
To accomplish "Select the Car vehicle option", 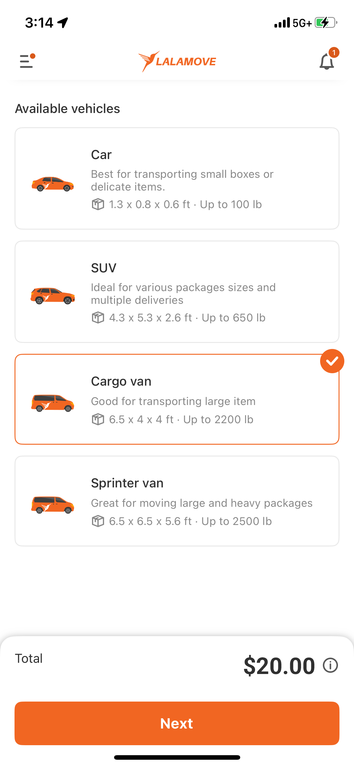I will click(x=177, y=178).
